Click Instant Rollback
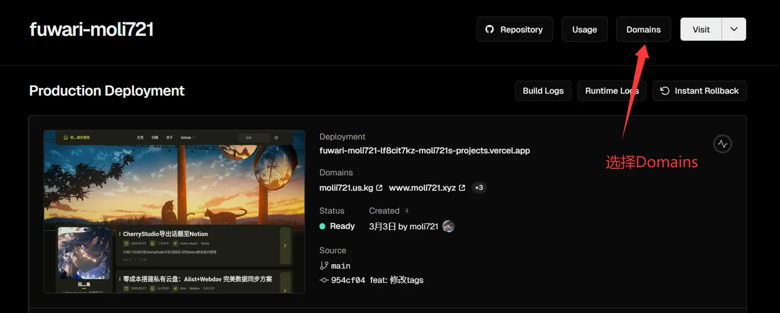Viewport: 780px width, 313px height. [700, 91]
